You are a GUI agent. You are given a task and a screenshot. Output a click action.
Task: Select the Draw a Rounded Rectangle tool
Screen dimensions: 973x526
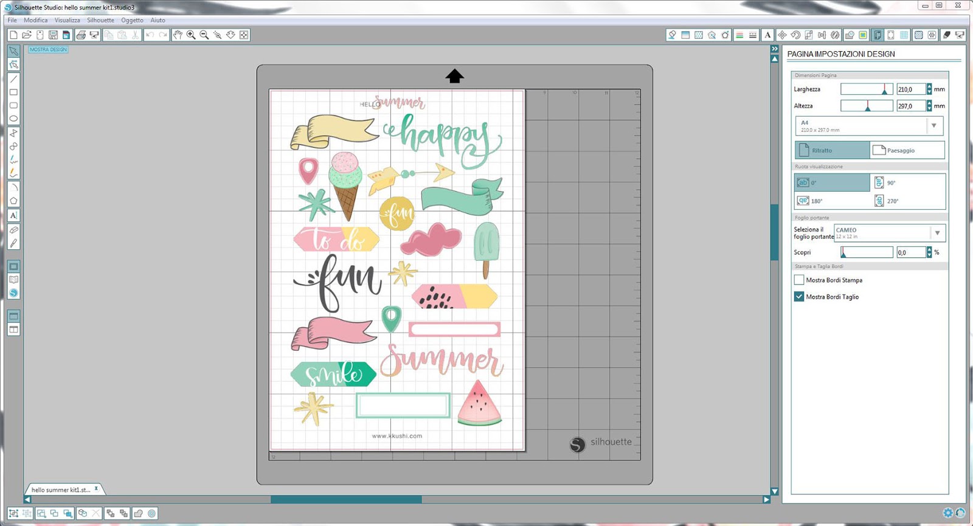pos(13,105)
